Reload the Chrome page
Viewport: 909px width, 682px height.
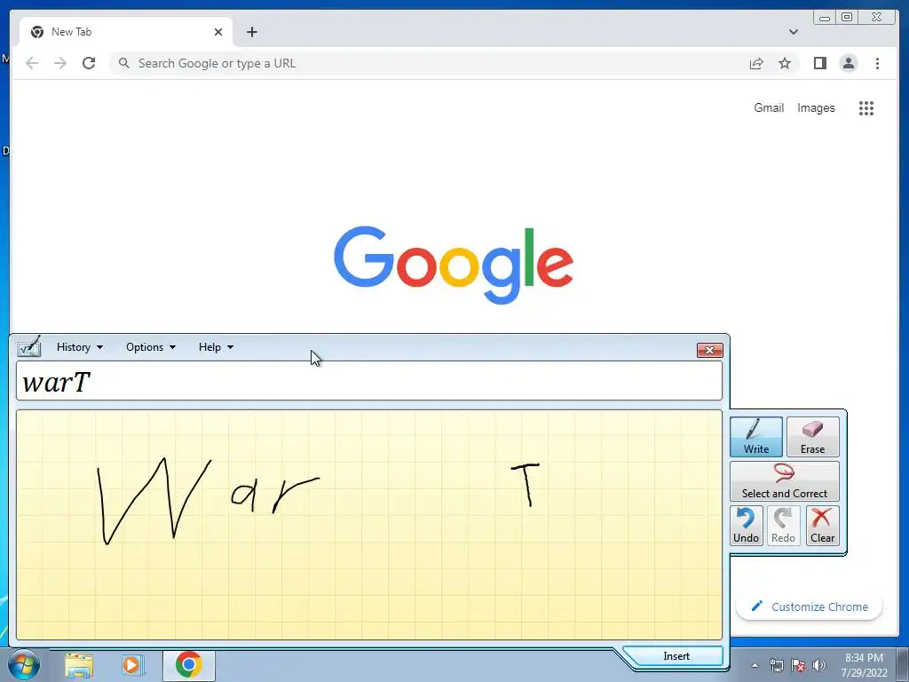(x=89, y=63)
